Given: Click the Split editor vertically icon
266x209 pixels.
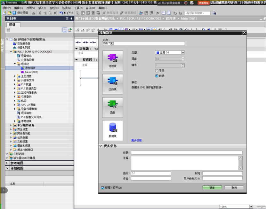Looking at the screenshot, I should (169, 13).
